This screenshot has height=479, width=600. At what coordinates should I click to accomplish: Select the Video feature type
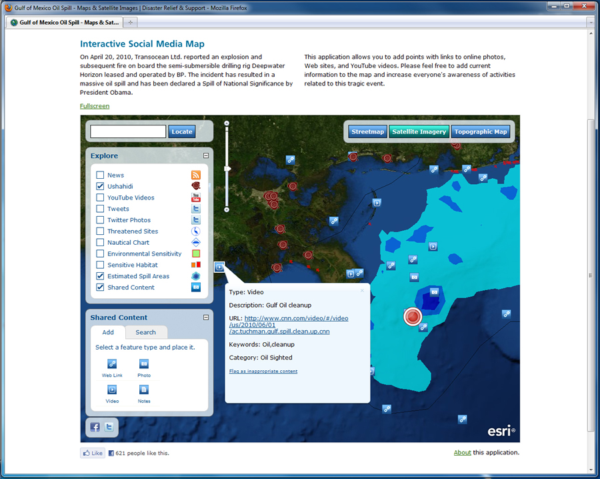[x=112, y=390]
